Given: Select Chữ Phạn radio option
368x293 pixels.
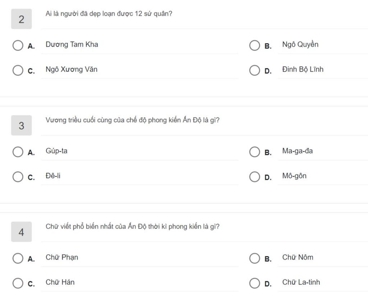Looking at the screenshot, I should pos(18,258).
